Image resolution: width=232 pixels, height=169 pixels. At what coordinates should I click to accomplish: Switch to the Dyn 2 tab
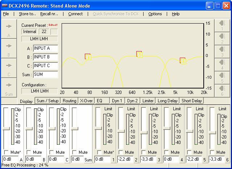pyautogui.click(x=133, y=101)
